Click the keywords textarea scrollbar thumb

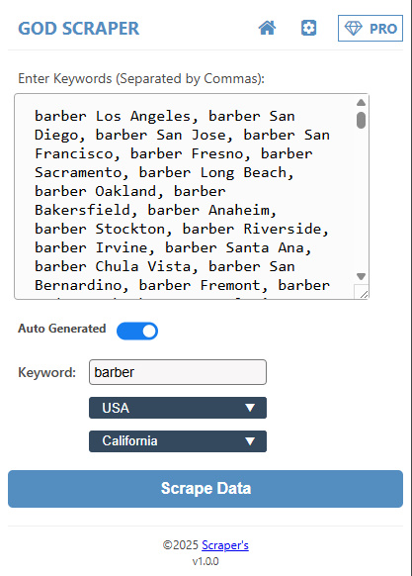tap(361, 120)
